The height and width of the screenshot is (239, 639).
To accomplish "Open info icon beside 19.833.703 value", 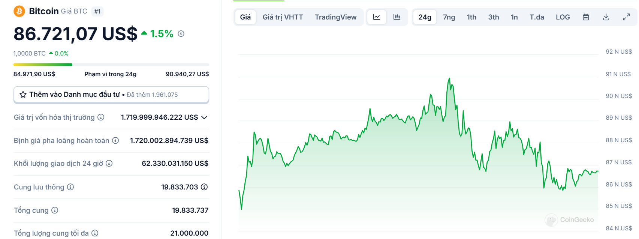I will (204, 187).
